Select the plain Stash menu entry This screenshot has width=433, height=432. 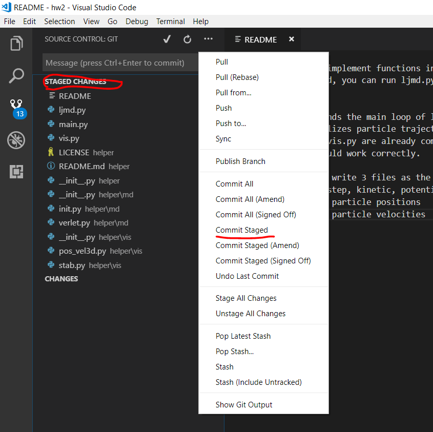pos(263,367)
